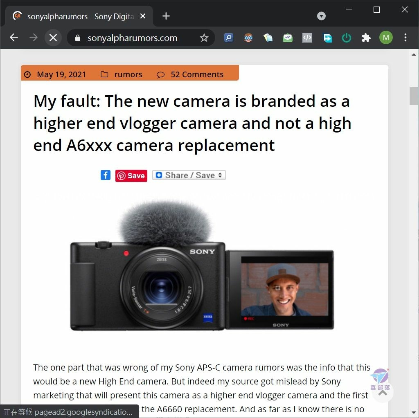Open the rumors category link

click(x=128, y=74)
